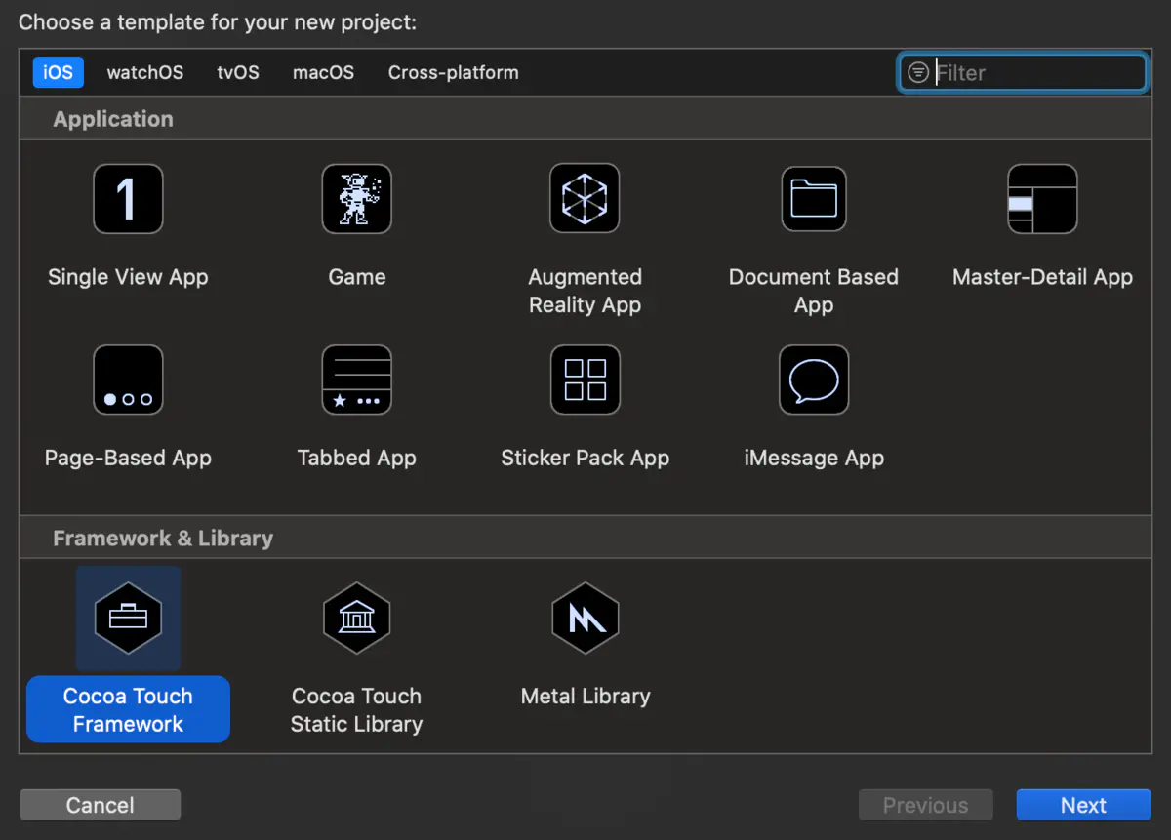
Task: Open the Cross-platform tab
Action: pos(454,72)
